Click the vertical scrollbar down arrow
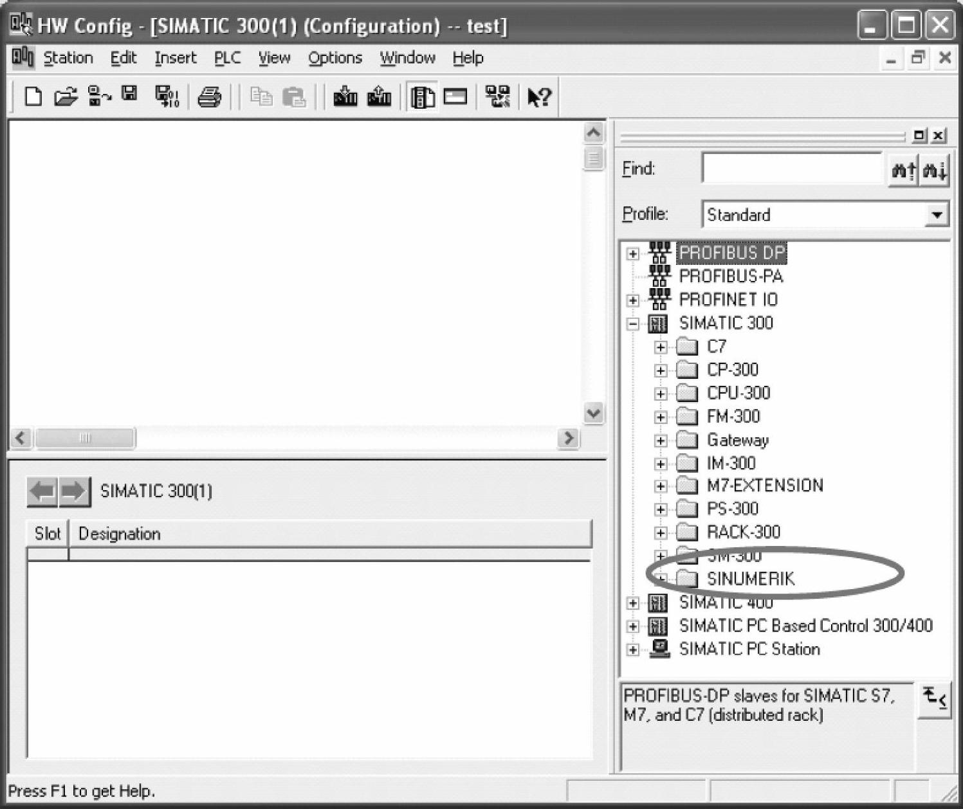This screenshot has width=963, height=809. click(593, 413)
